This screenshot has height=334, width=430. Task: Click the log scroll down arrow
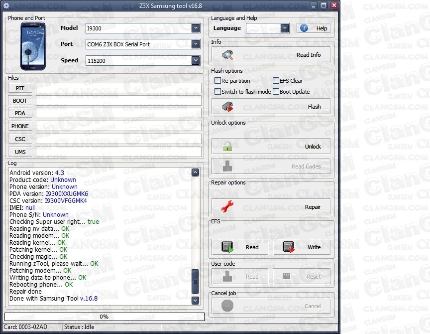pos(195,300)
